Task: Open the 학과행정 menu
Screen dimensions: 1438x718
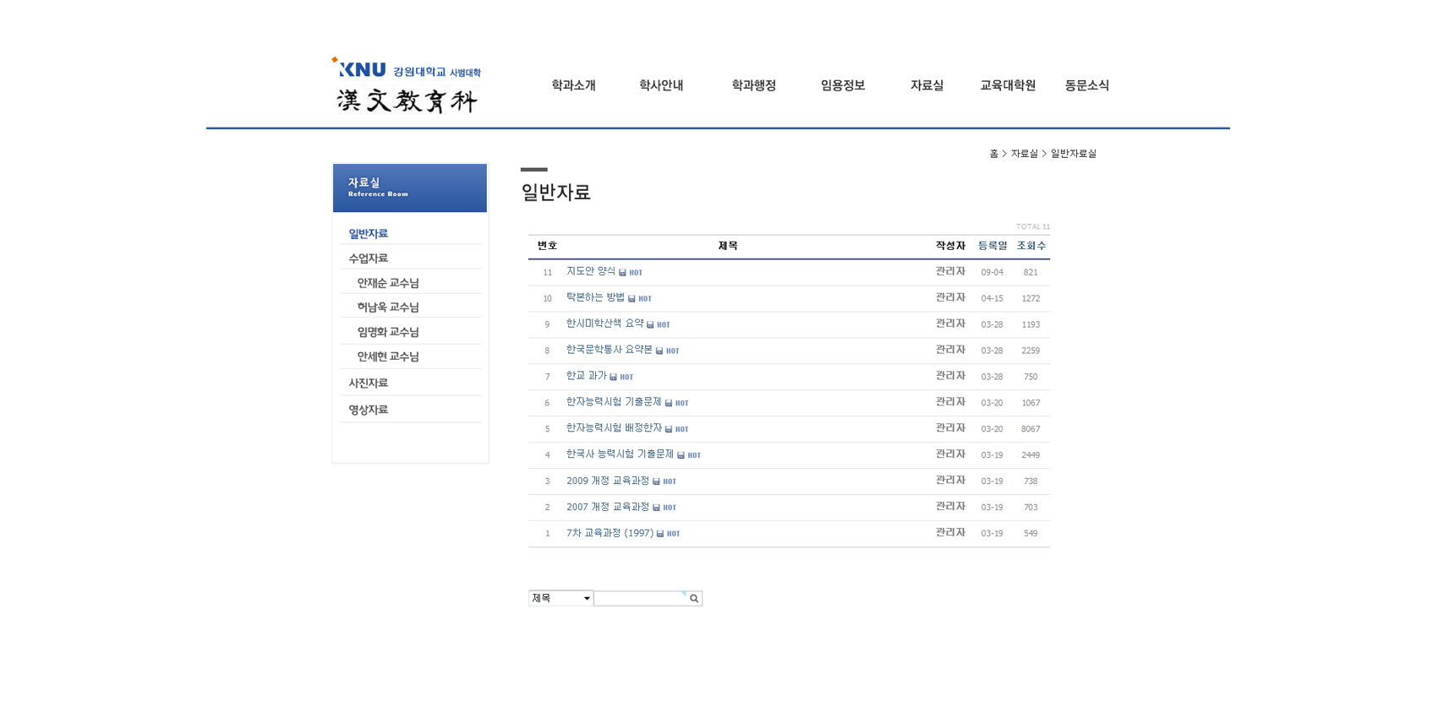Action: [754, 85]
